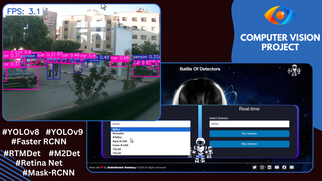Select Faster R-CNN in the detector list
322x181 pixels.
pyautogui.click(x=120, y=145)
